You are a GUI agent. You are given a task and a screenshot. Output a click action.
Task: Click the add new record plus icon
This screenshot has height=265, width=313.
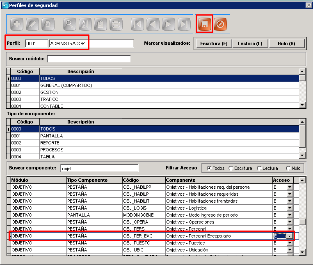17,24
